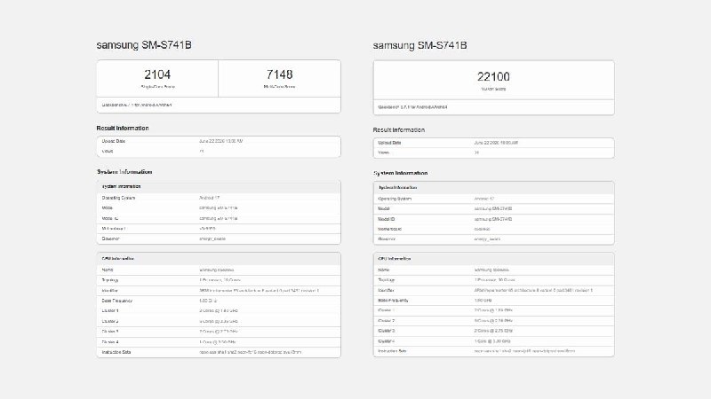This screenshot has height=399, width=711.
Task: Click the Upload Date value in the Vulkan result
Action: pos(496,143)
